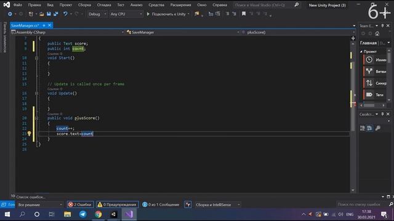Screen dimensions: 394x221
Task: Click the clock icon for Изменения
Action: pyautogui.click(x=369, y=60)
